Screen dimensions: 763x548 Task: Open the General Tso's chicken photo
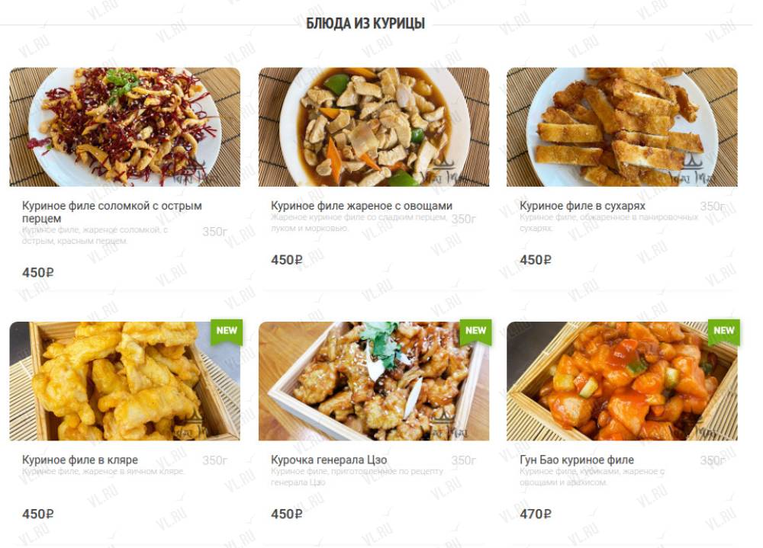(374, 381)
